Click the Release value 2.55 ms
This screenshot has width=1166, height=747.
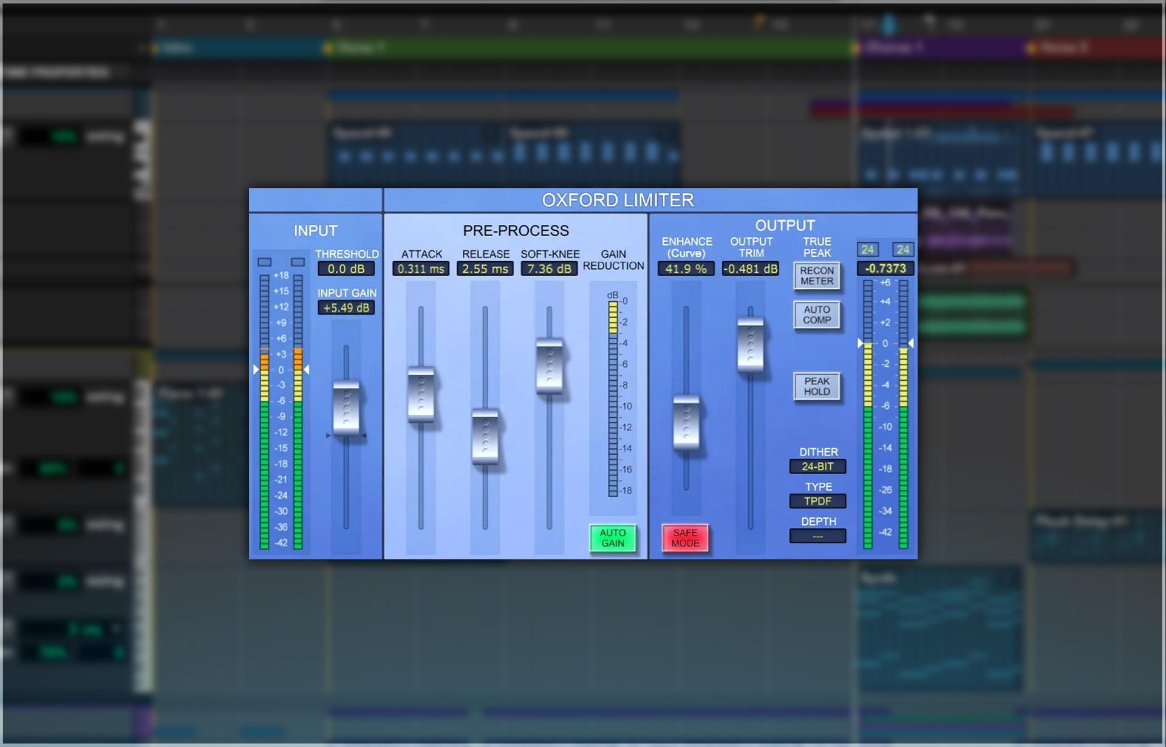[485, 269]
